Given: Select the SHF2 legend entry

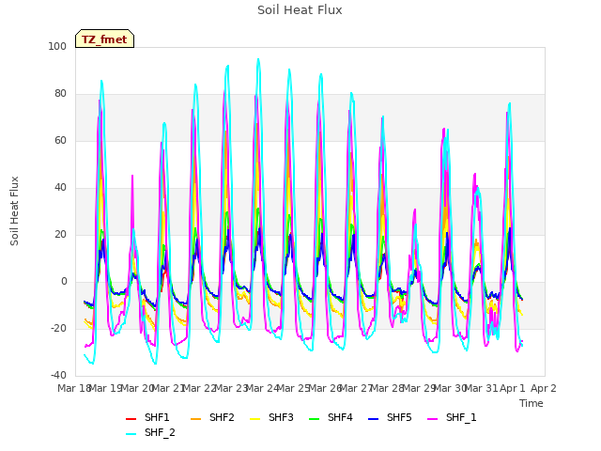Looking at the screenshot, I should click(212, 417).
